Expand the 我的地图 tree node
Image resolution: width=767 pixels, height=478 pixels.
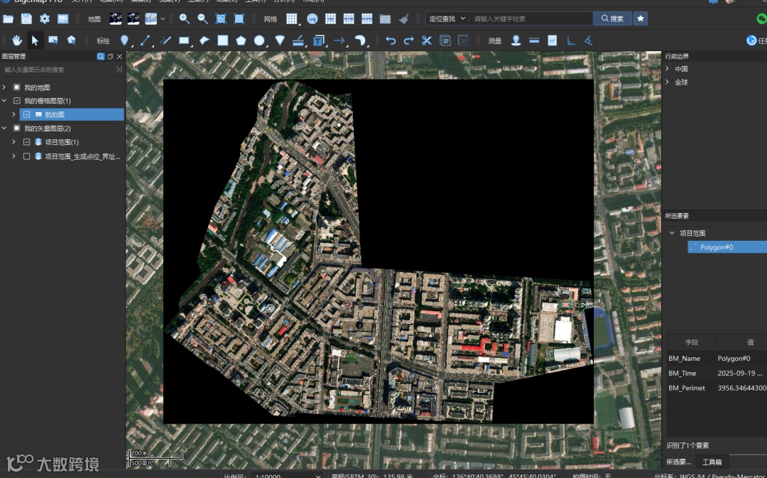click(4, 87)
